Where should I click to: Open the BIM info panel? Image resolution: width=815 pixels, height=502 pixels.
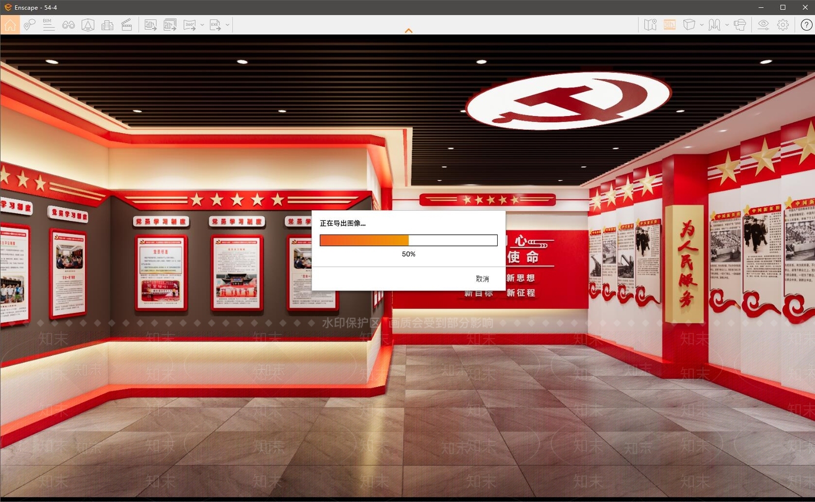tap(48, 25)
